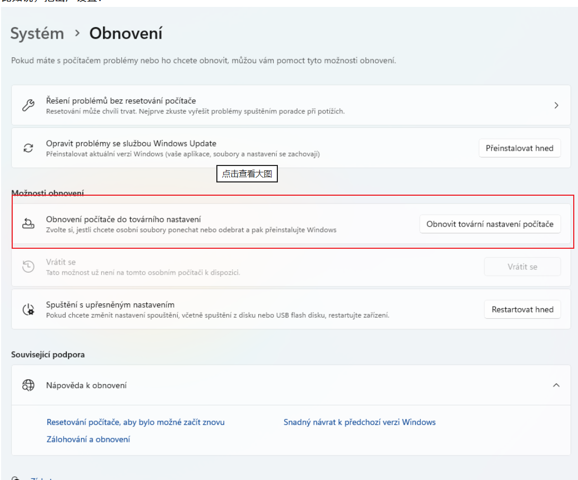Collapse the Nápověda k obnovení section
Screen dimensions: 578x480
point(556,385)
